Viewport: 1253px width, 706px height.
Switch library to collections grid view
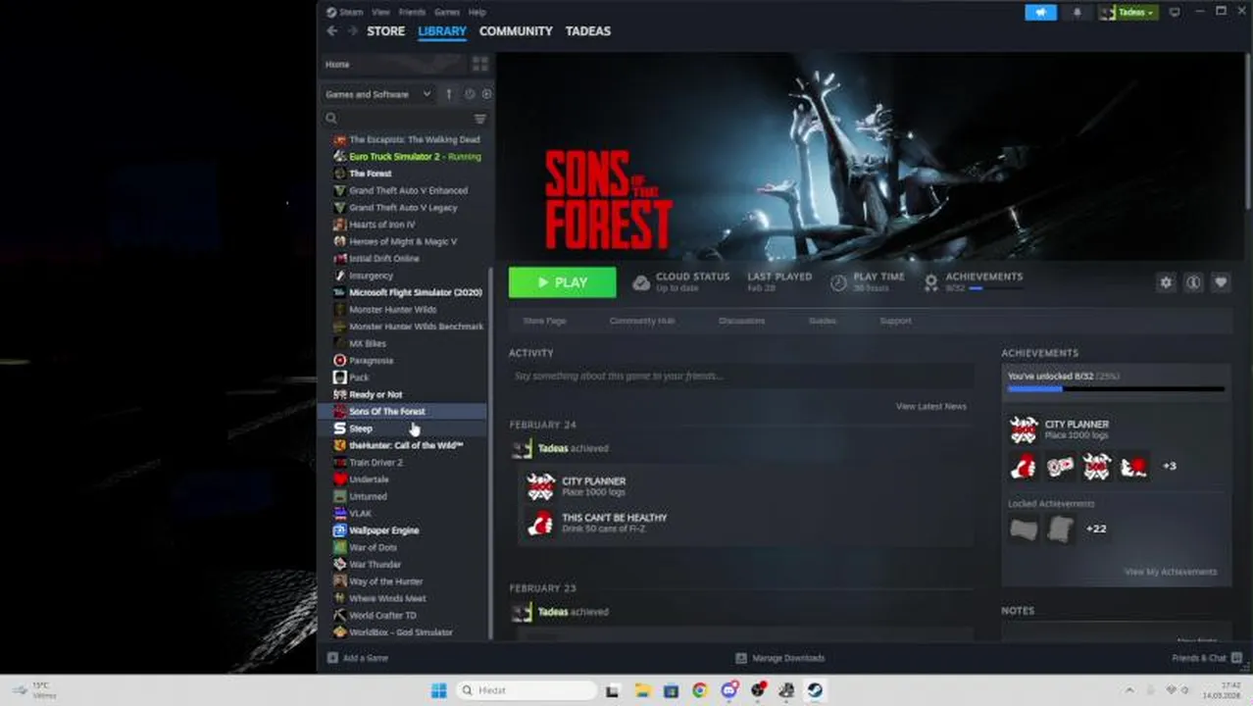pyautogui.click(x=479, y=64)
